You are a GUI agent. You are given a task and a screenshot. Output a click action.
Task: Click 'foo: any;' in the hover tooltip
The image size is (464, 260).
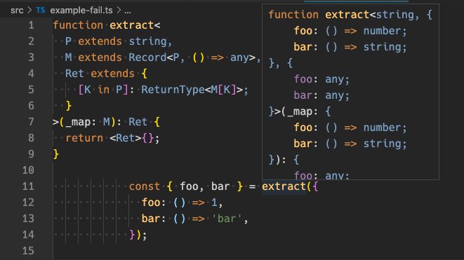click(322, 79)
